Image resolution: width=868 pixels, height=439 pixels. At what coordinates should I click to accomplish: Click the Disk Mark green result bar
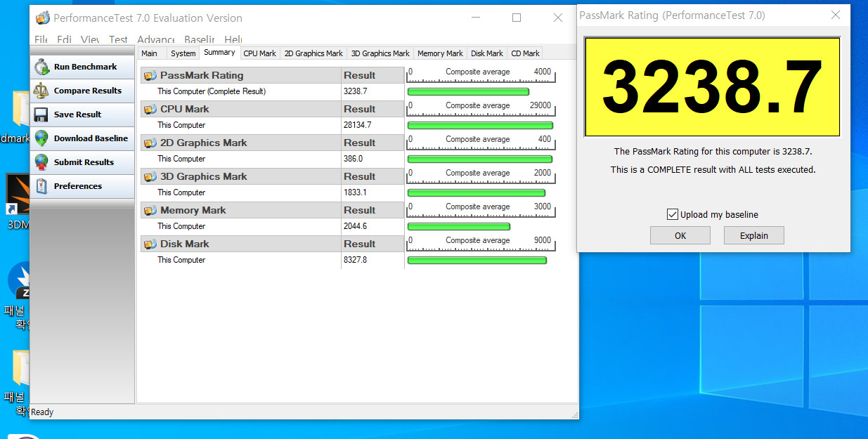(477, 261)
